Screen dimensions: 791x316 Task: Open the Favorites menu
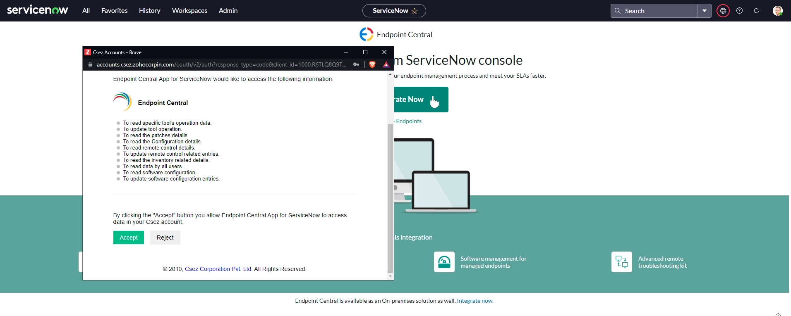click(114, 11)
